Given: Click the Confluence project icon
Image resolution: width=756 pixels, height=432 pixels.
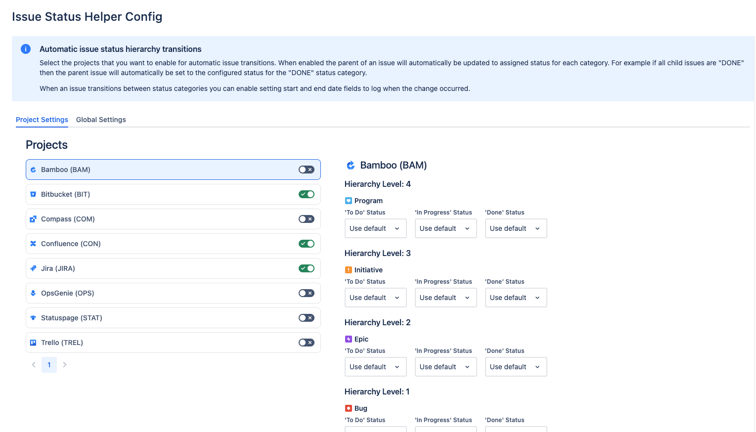Looking at the screenshot, I should click(x=33, y=244).
